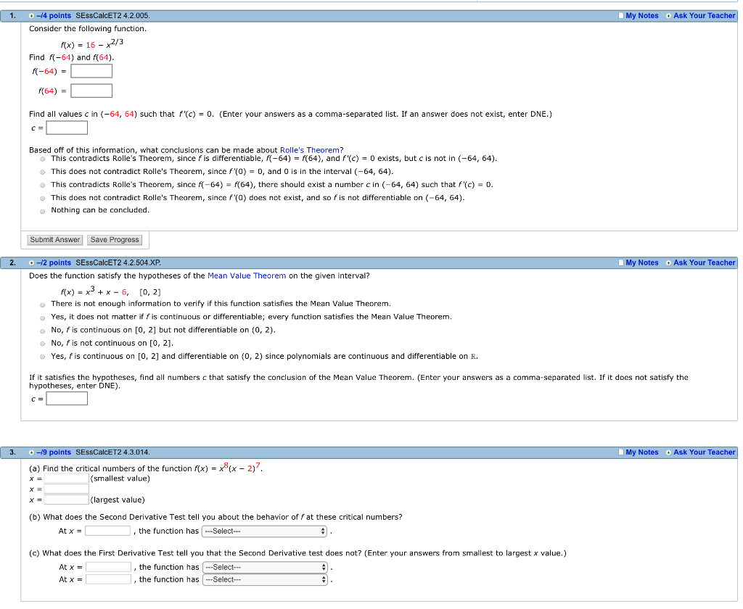This screenshot has height=609, width=743.
Task: Click the green plus icon beside Ask Your Teacher, question 3
Action: click(x=668, y=452)
